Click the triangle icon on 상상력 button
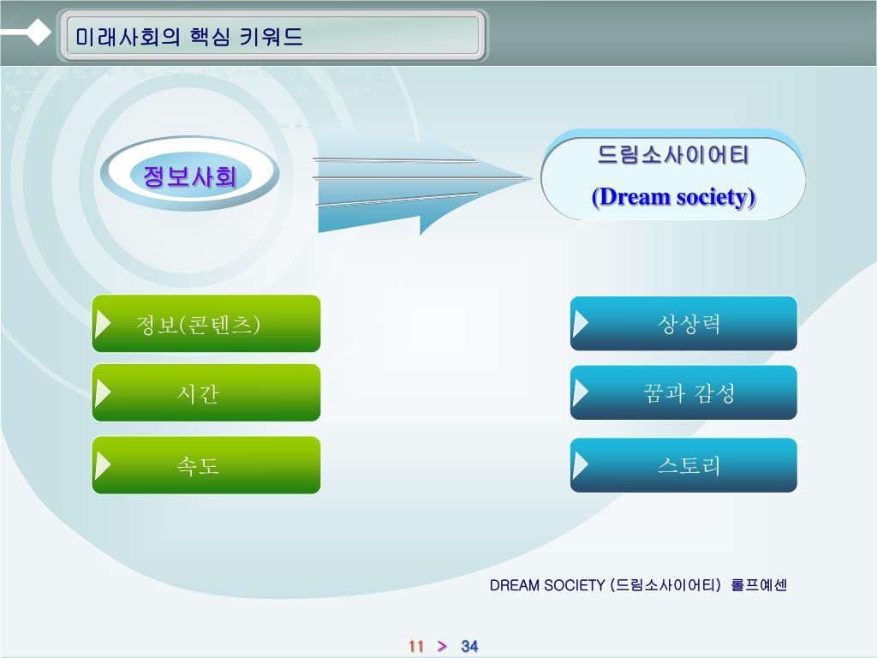 [x=581, y=324]
